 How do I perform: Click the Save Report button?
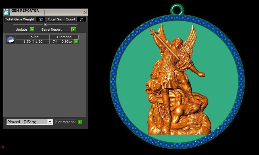point(56,30)
